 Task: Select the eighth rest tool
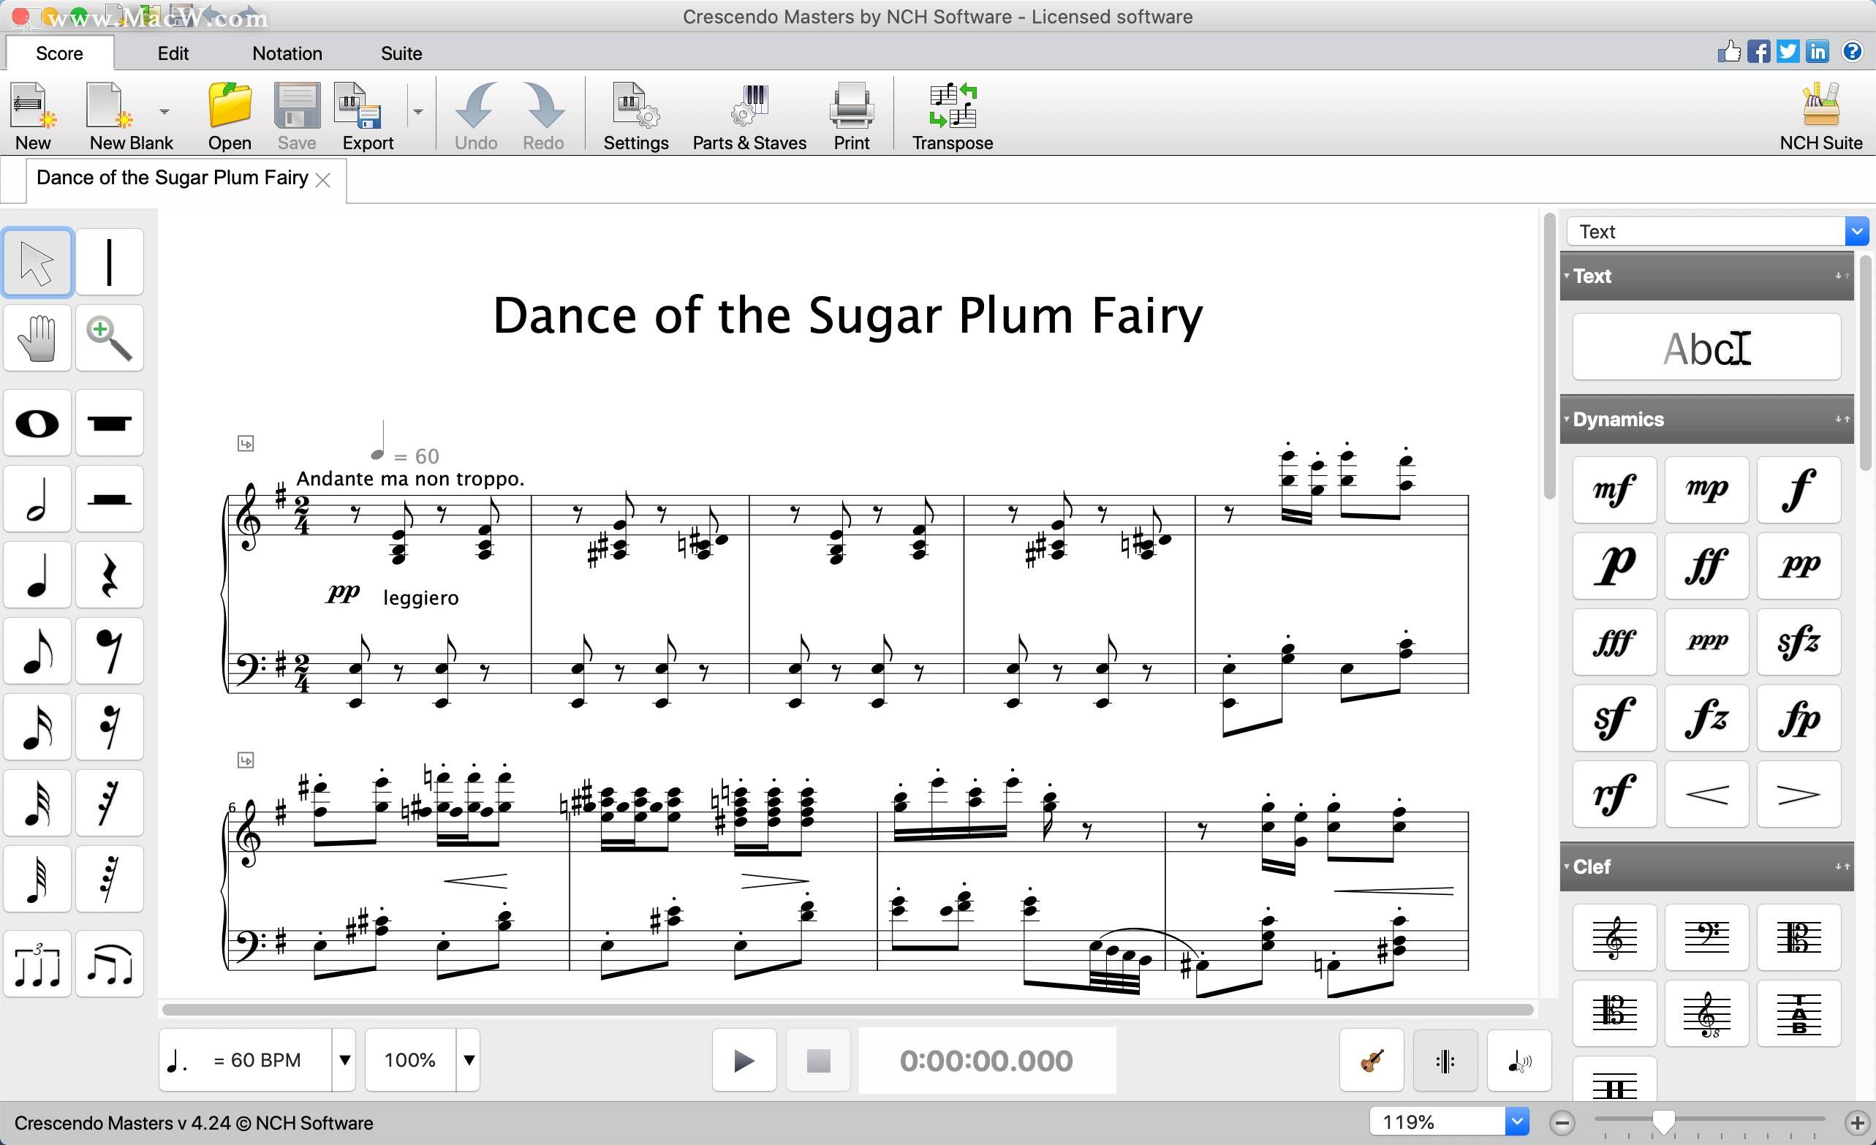click(x=110, y=651)
